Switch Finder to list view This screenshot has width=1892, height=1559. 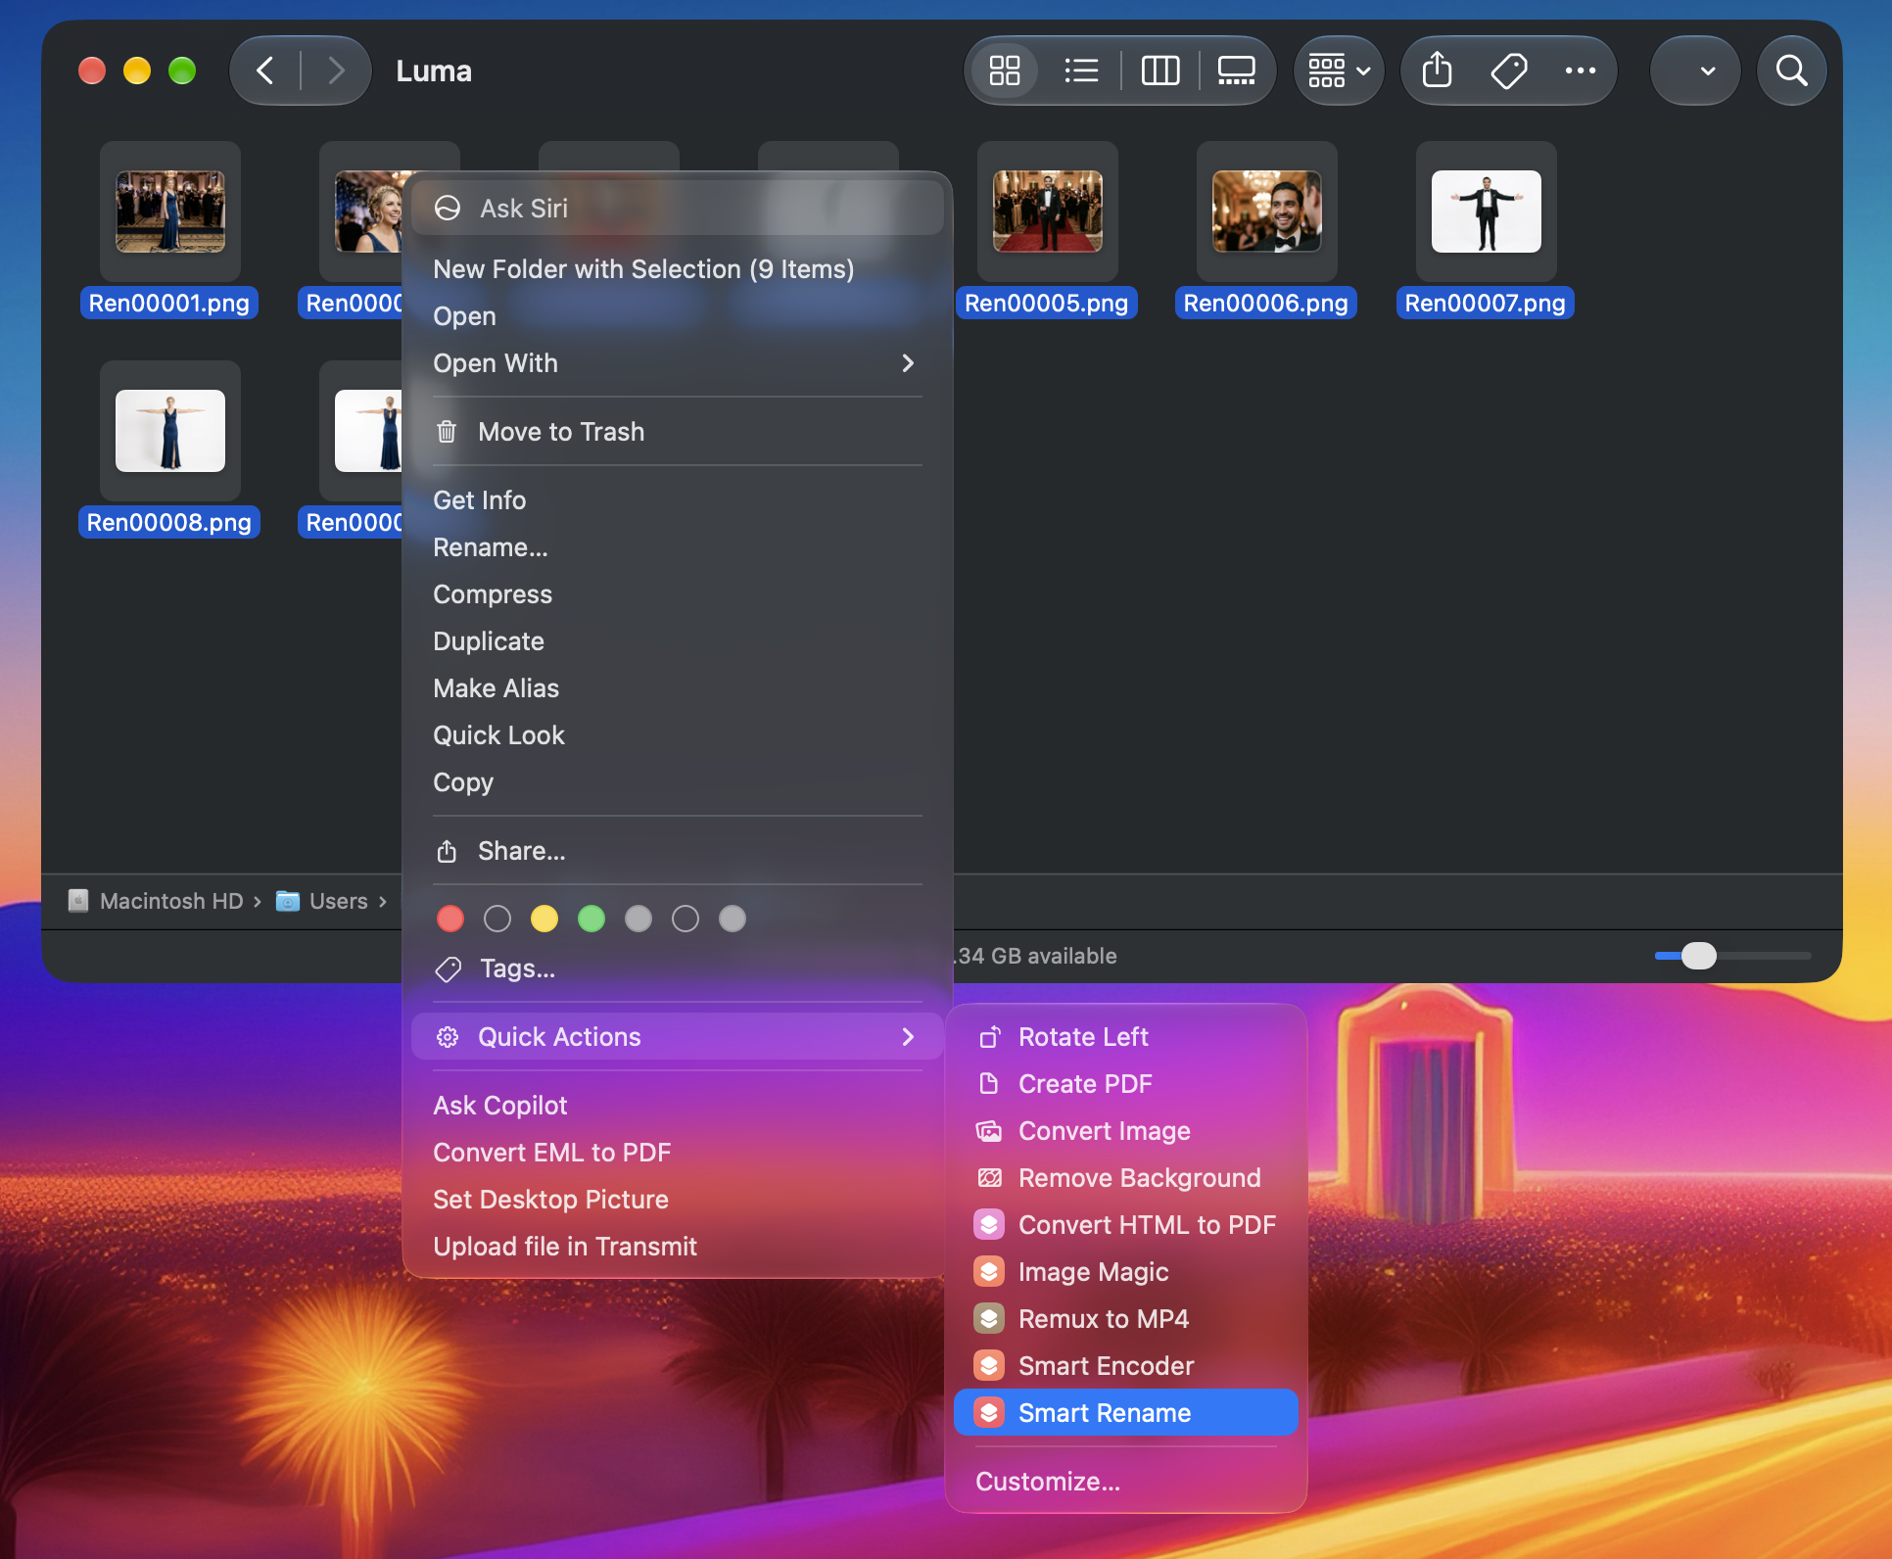click(x=1081, y=71)
